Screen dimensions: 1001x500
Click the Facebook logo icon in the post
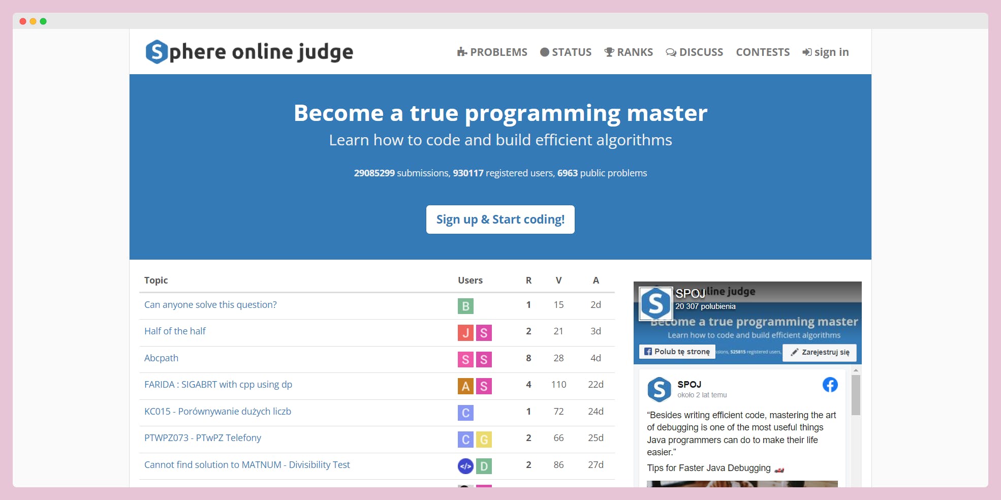[830, 385]
